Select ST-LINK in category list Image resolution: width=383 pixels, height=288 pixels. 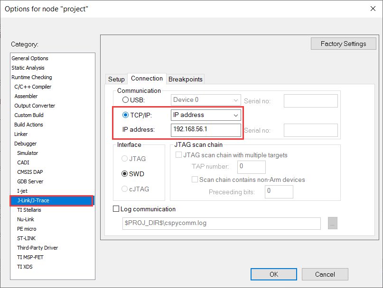(27, 238)
